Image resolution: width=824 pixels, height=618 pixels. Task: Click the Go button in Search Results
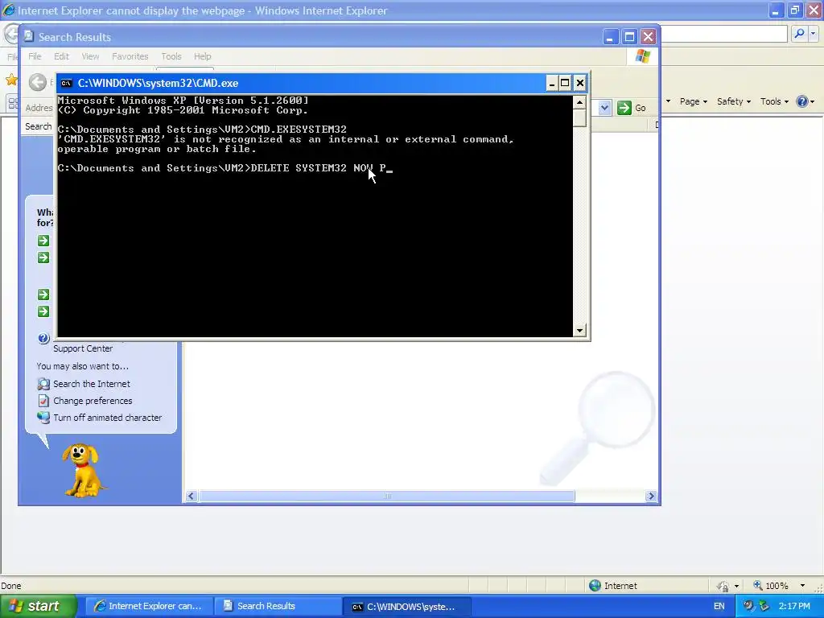click(632, 108)
